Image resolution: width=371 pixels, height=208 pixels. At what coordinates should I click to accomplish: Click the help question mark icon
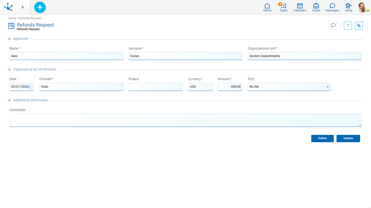pyautogui.click(x=348, y=26)
